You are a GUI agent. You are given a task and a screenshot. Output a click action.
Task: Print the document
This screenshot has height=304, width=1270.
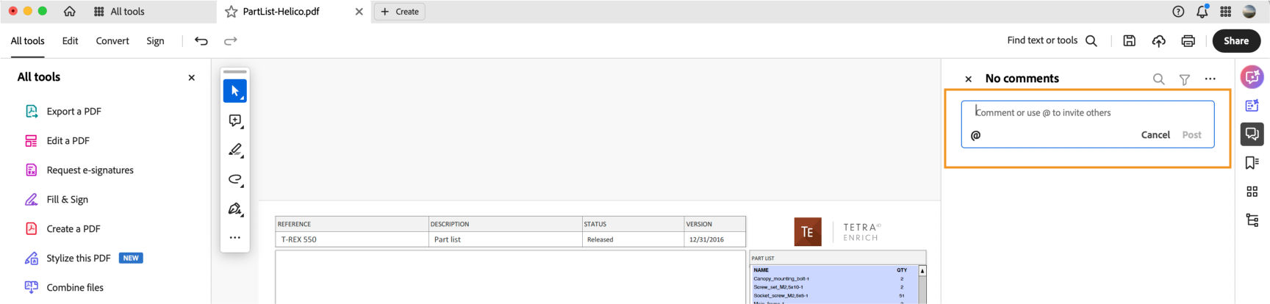coord(1188,41)
